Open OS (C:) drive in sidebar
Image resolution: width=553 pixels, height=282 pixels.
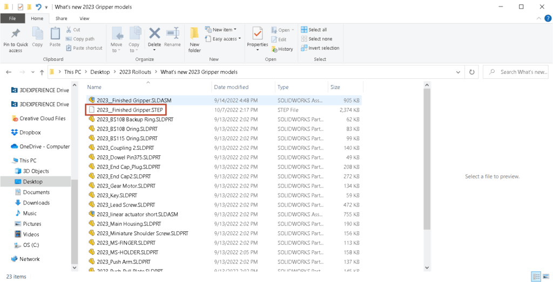(x=27, y=245)
